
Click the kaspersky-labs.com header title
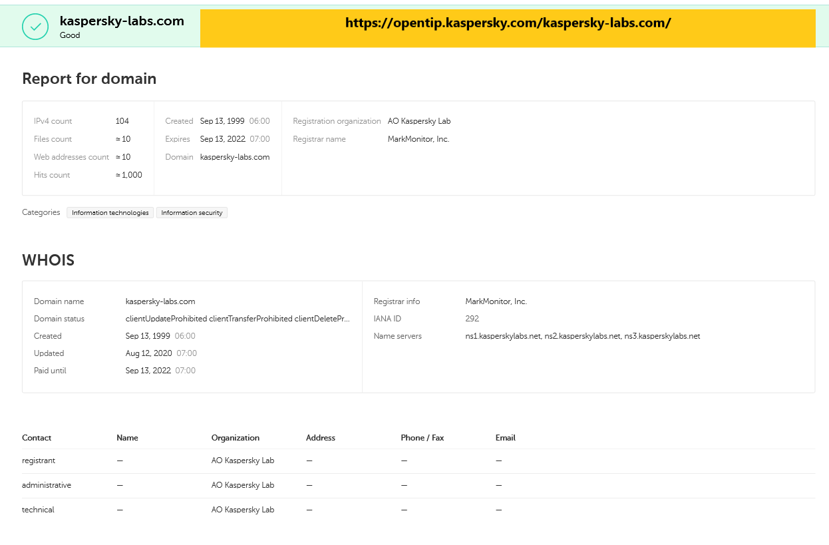[x=122, y=21]
